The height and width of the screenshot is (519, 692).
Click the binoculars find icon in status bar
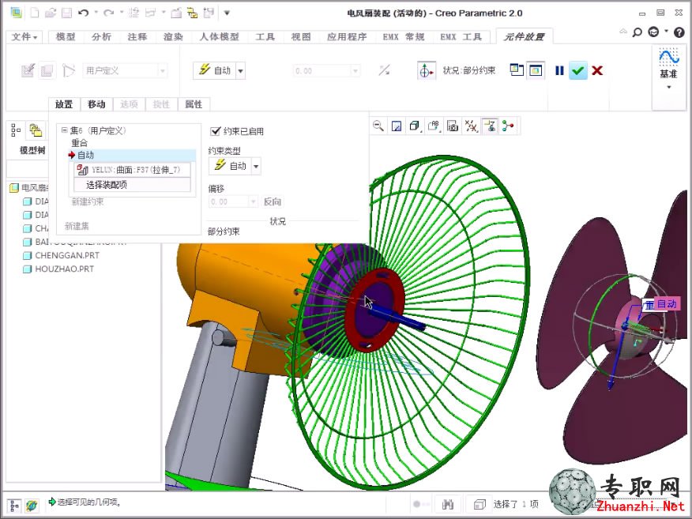pos(447,504)
